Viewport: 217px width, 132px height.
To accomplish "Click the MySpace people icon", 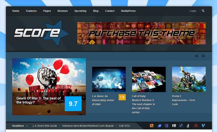I will pos(174,126).
